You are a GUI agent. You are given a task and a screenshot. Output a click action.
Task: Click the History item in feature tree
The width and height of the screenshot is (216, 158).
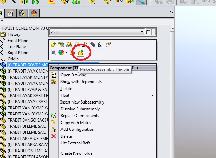pos(14,34)
